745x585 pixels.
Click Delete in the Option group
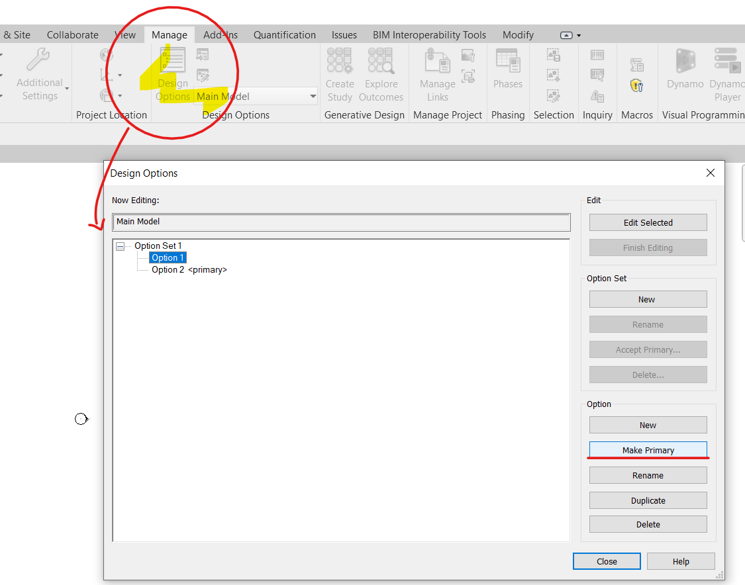pos(648,524)
